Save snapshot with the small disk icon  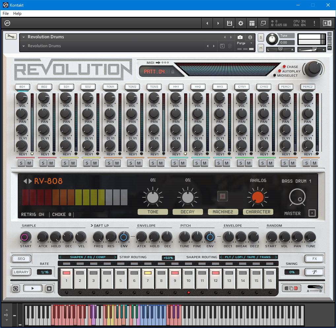tap(222, 46)
